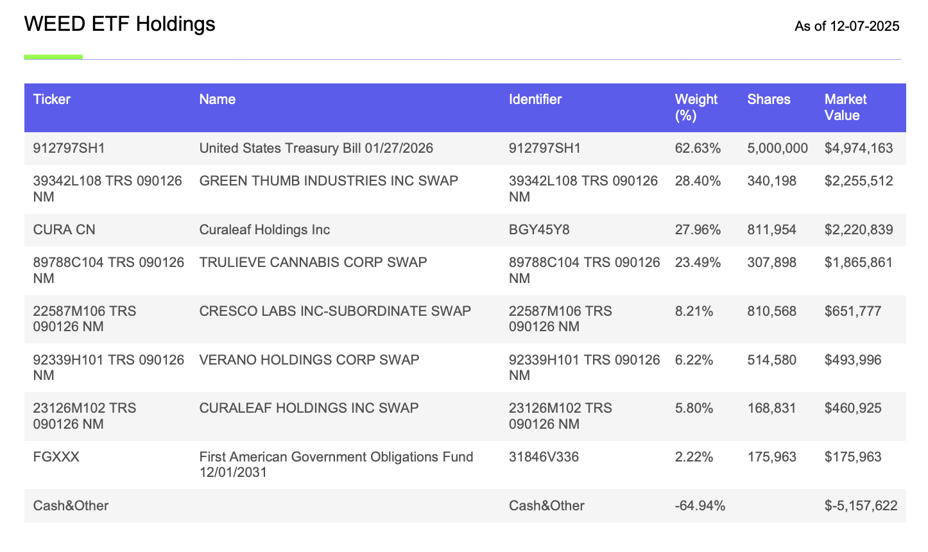Select the 8.21% weight value
Screen dimensions: 928x552
pyautogui.click(x=694, y=311)
